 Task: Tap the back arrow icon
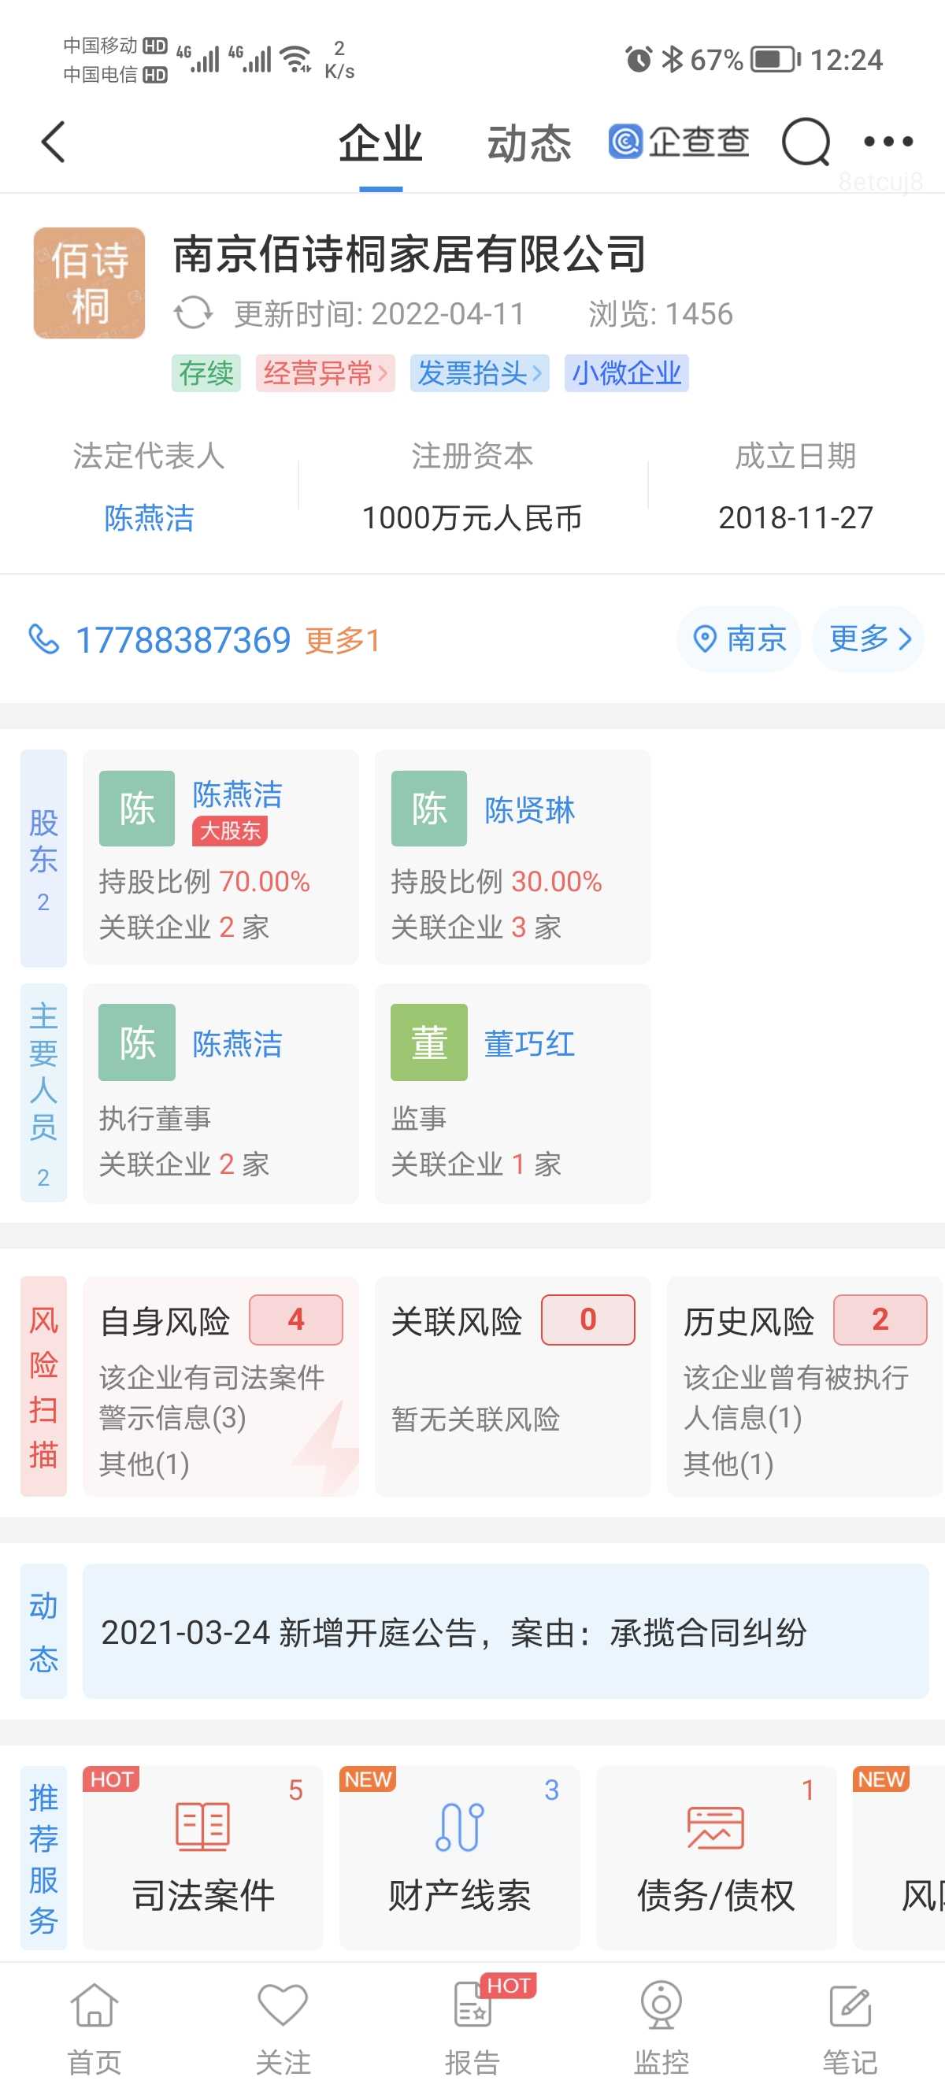54,143
